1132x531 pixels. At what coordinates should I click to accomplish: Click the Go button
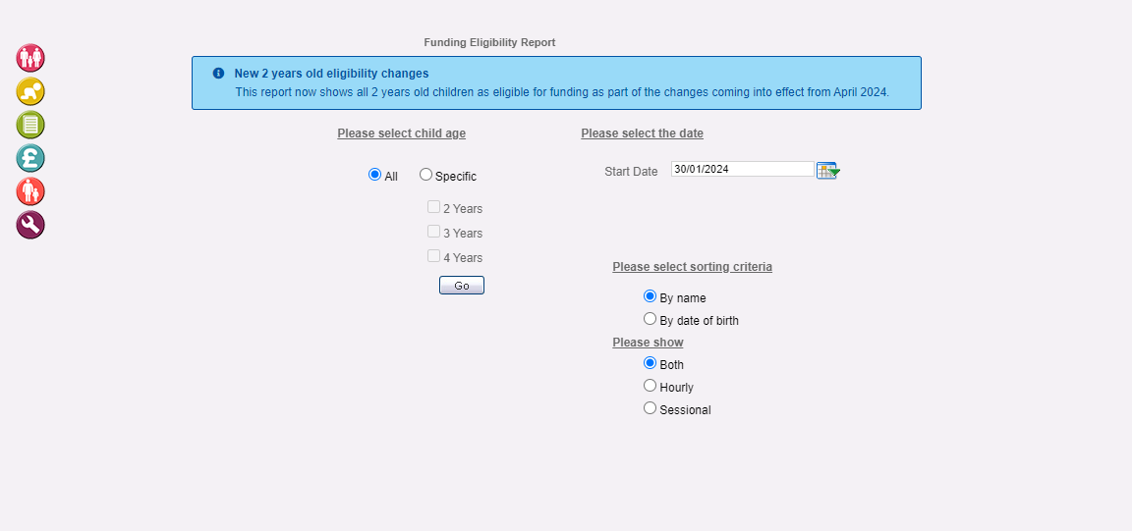coord(461,286)
